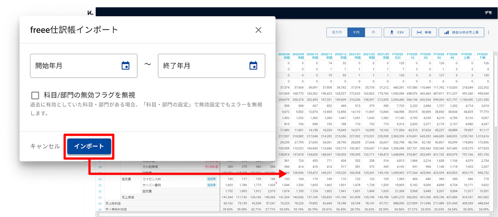498x217 pixels.
Task: Click the 固定費 tag on サーバー費用 row
Action: click(x=211, y=185)
